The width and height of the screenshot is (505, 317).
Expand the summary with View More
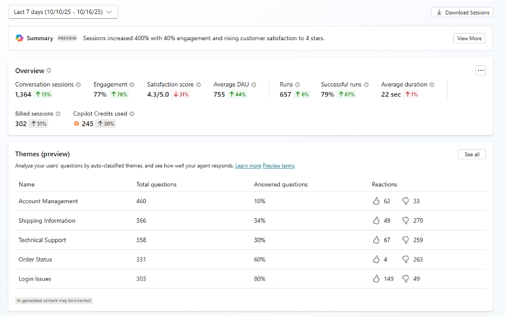[469, 39]
